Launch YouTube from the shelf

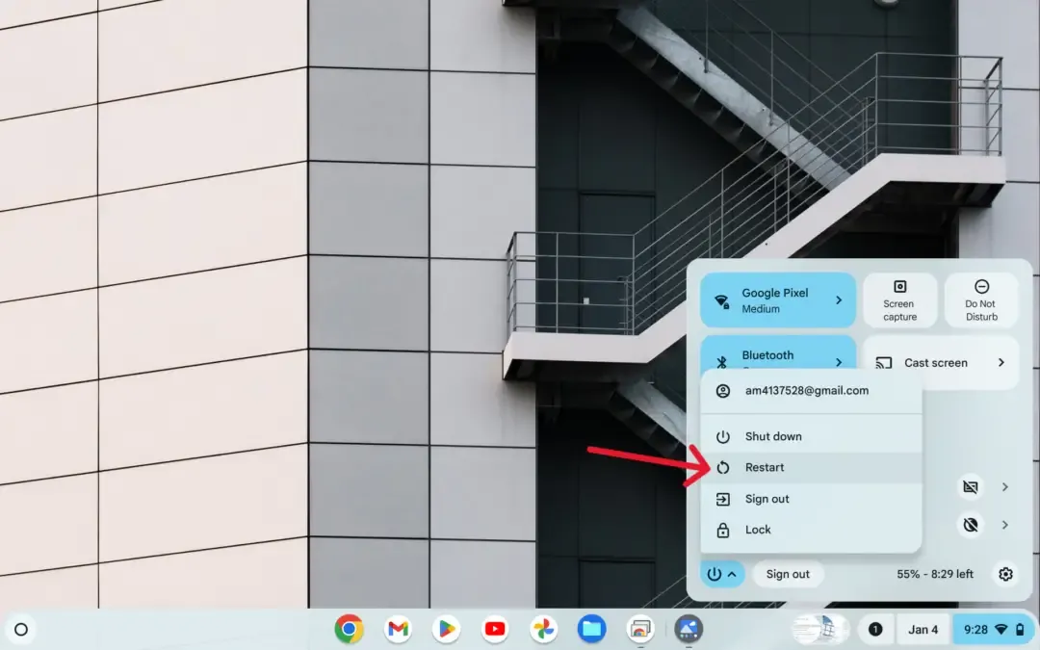pos(495,629)
